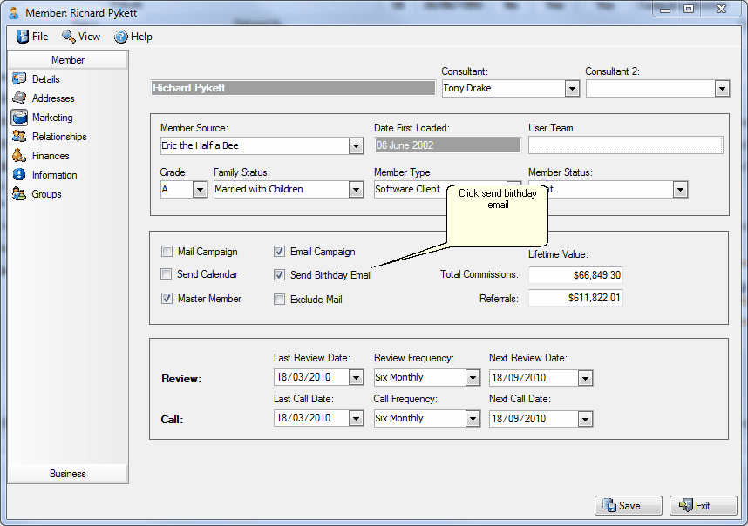Viewport: 748px width, 526px height.
Task: Click the View magnifier icon
Action: click(68, 37)
